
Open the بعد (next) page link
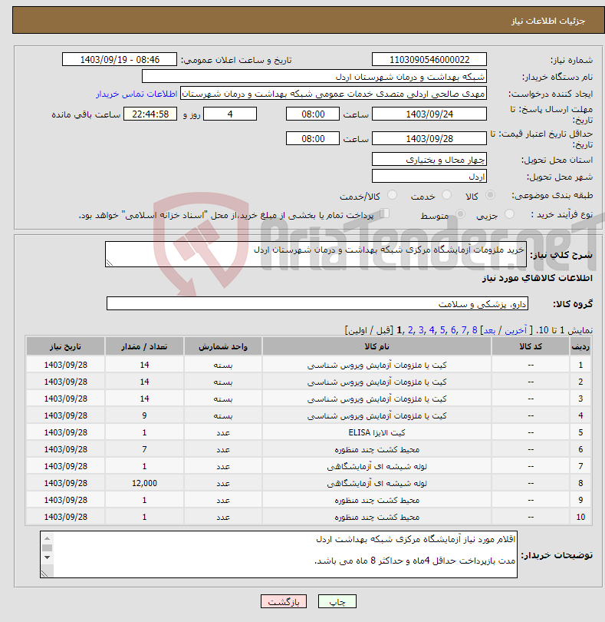tap(489, 330)
